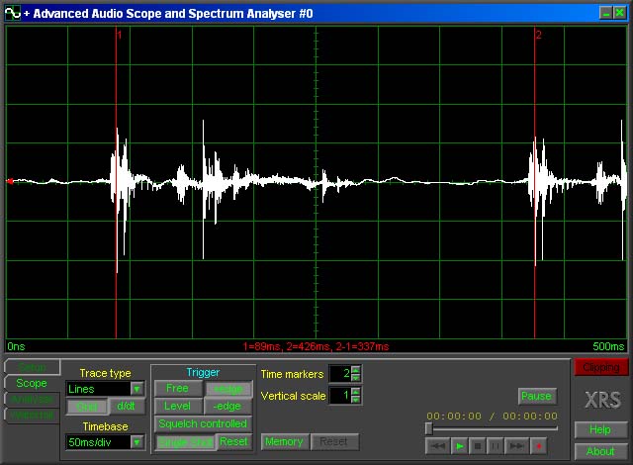Start playback with the green play button
This screenshot has height=465, width=633.
(x=459, y=446)
